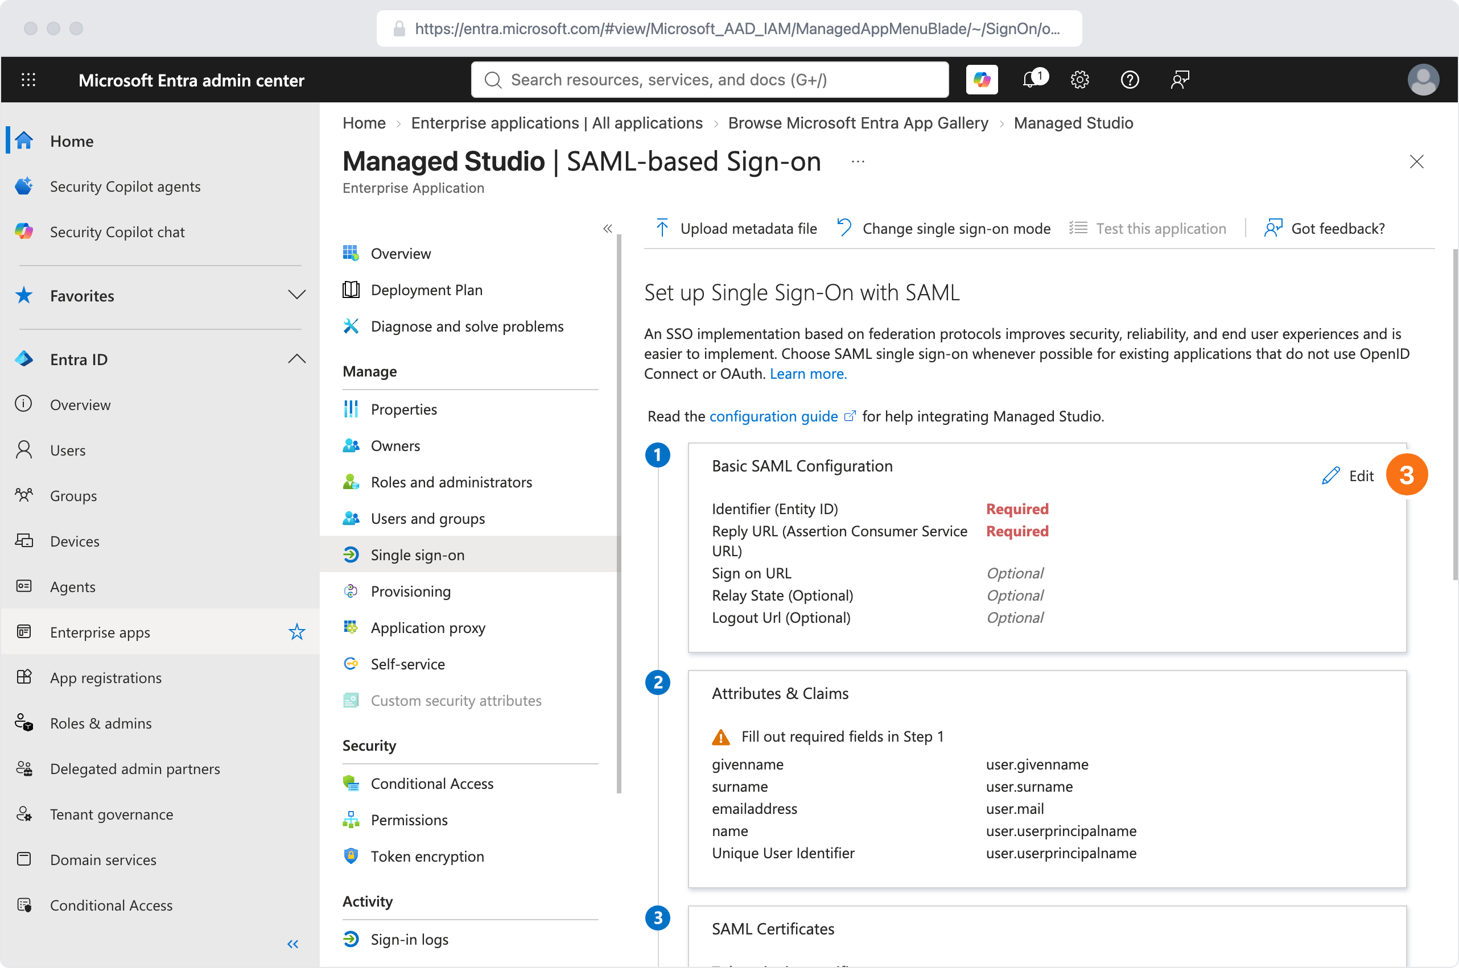Image resolution: width=1459 pixels, height=968 pixels.
Task: Open the more options ellipsis by title
Action: (x=858, y=162)
